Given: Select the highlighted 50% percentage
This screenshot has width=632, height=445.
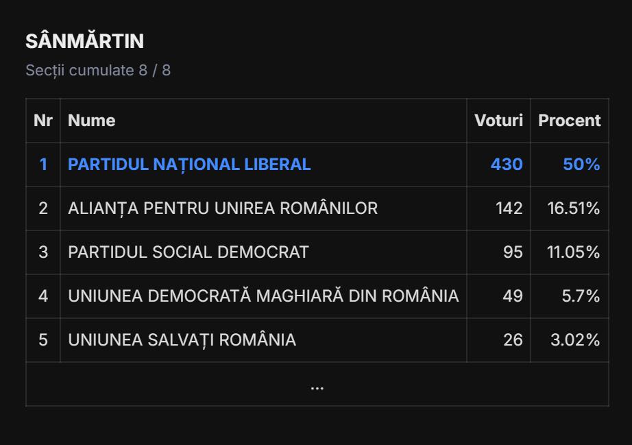Looking at the screenshot, I should click(581, 165).
